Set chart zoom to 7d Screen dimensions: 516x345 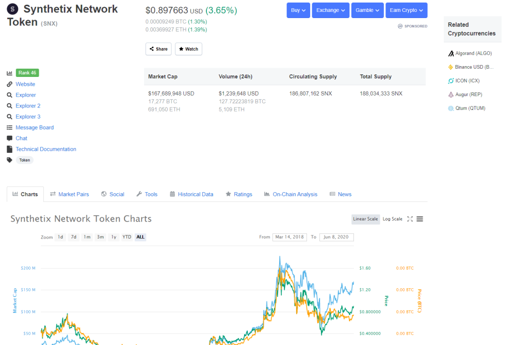[x=73, y=237]
